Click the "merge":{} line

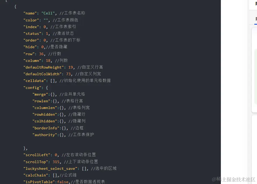[x=59, y=94]
